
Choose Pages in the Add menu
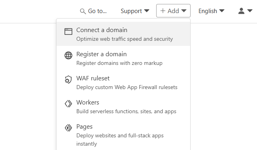123,135
